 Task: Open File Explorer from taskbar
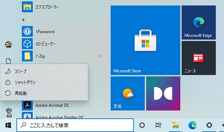coord(176,125)
